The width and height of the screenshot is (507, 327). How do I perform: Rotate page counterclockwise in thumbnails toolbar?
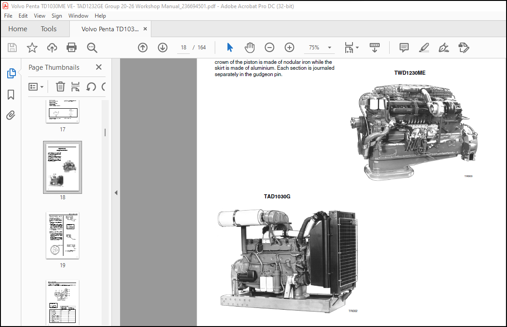tap(91, 87)
